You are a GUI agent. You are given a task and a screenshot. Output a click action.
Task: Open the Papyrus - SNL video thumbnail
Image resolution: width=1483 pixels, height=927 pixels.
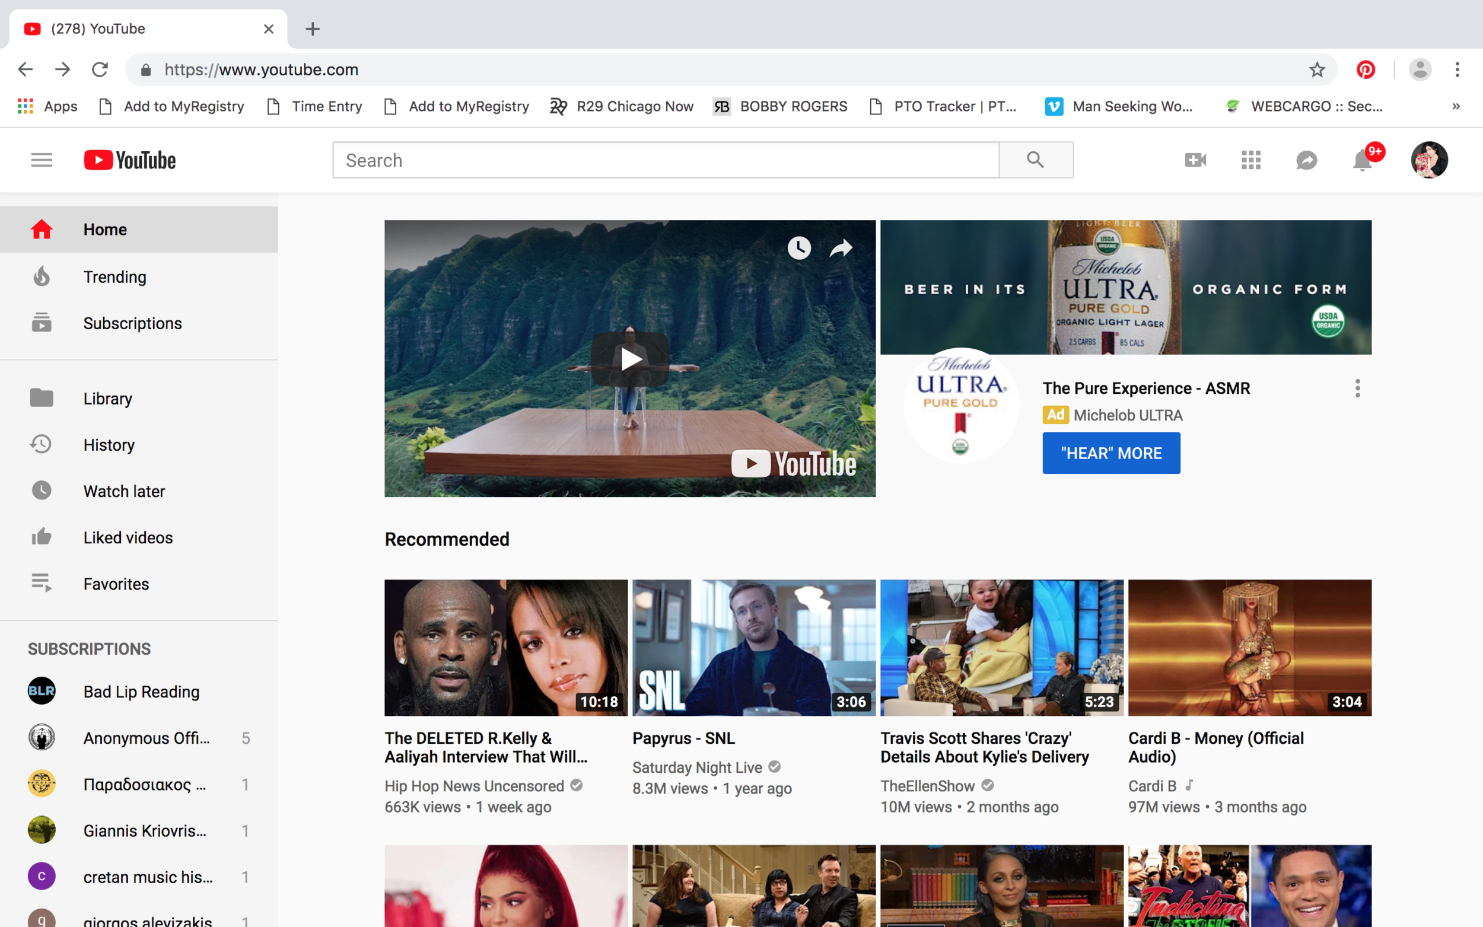pos(753,648)
